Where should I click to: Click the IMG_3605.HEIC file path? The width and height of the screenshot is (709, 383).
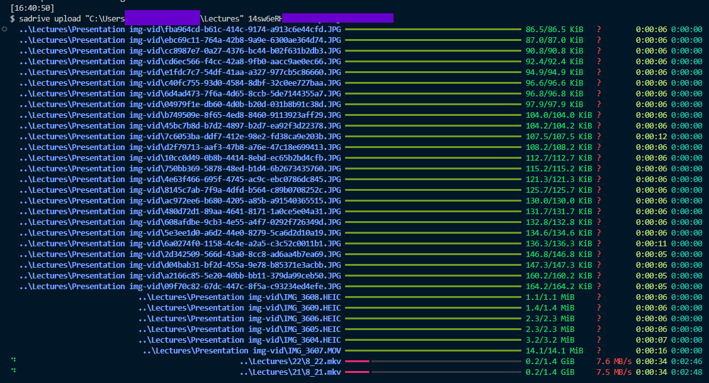[240, 329]
